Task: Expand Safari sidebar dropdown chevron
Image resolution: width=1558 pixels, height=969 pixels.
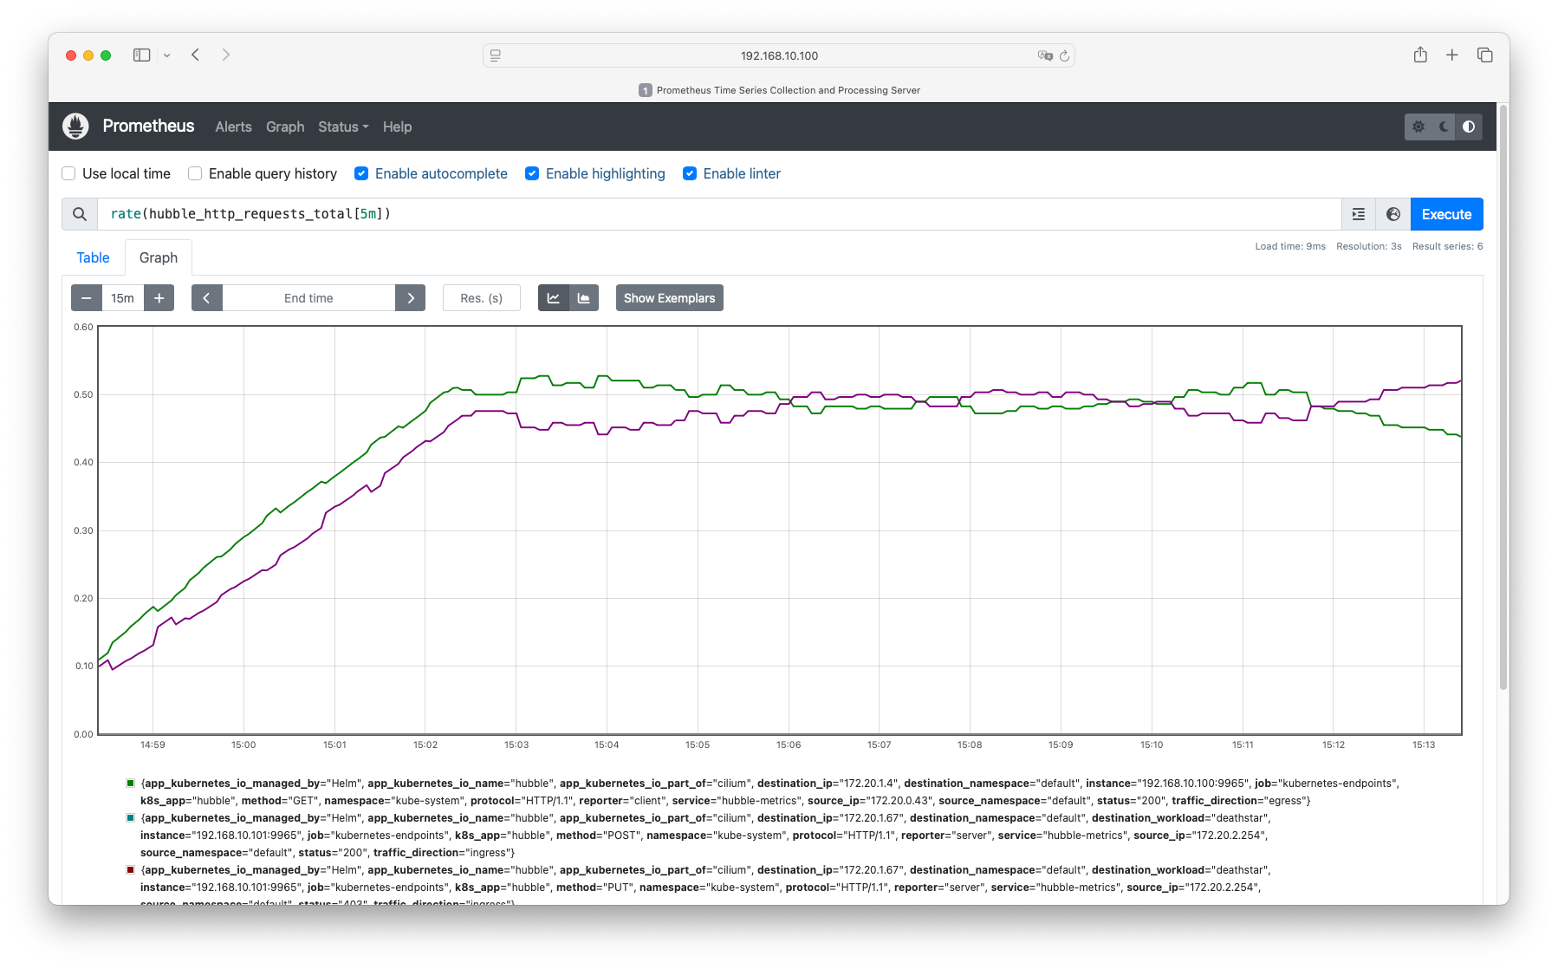Action: [x=167, y=55]
